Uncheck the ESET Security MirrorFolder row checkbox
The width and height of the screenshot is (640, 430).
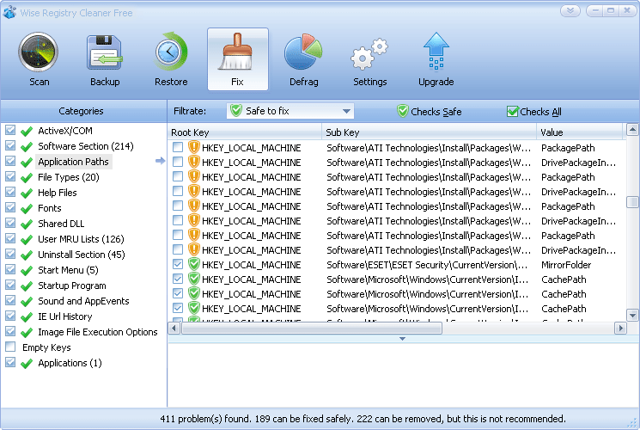(x=178, y=265)
